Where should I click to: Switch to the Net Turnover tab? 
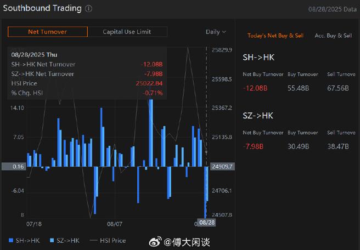[x=47, y=32]
